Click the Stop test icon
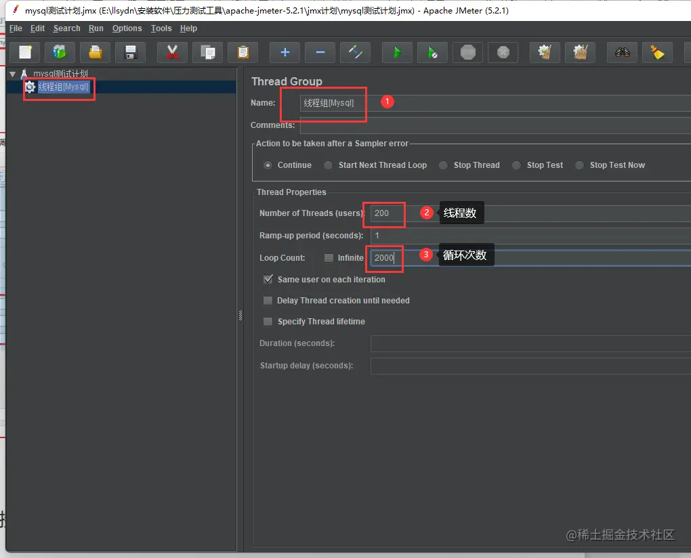This screenshot has height=558, width=691. (x=468, y=52)
